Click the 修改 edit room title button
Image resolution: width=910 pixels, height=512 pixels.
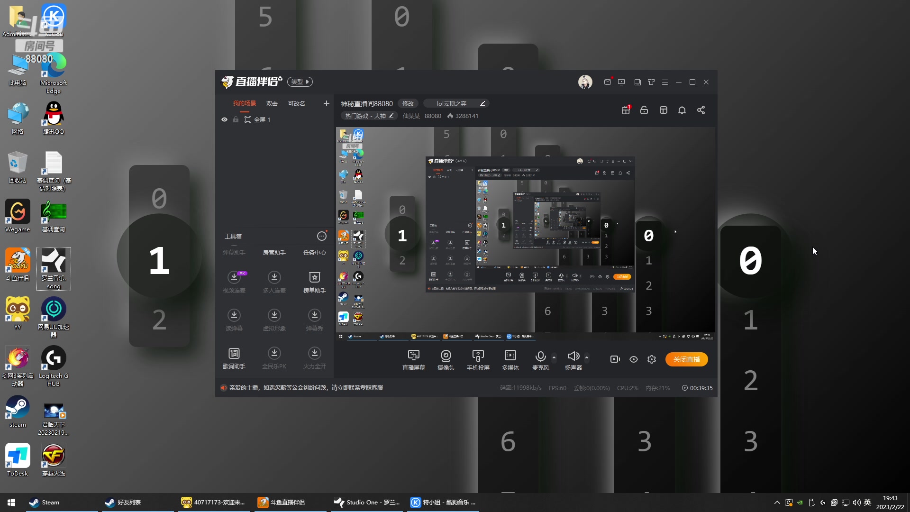pos(408,103)
